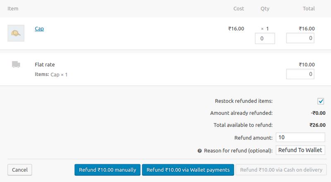Click the Cap refund quantity field
The image size is (331, 182).
265,38
